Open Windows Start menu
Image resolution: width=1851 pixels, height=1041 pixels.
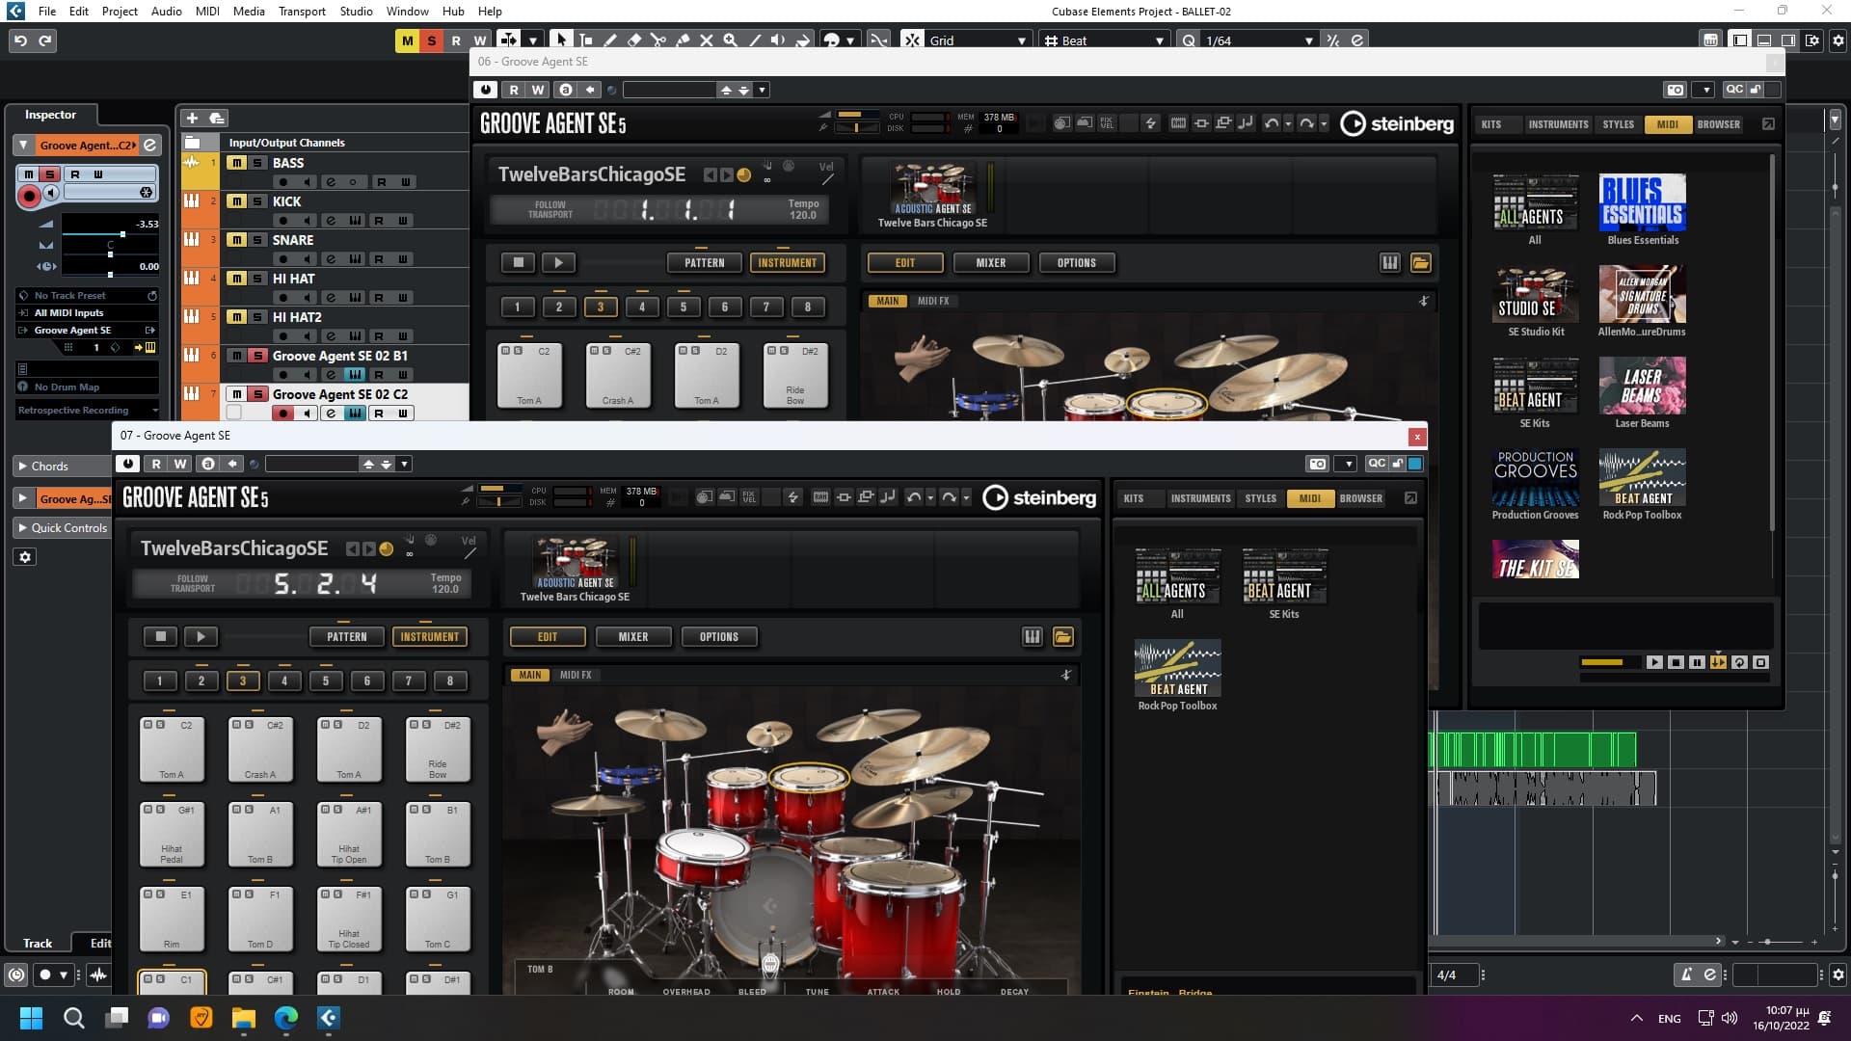point(31,1017)
